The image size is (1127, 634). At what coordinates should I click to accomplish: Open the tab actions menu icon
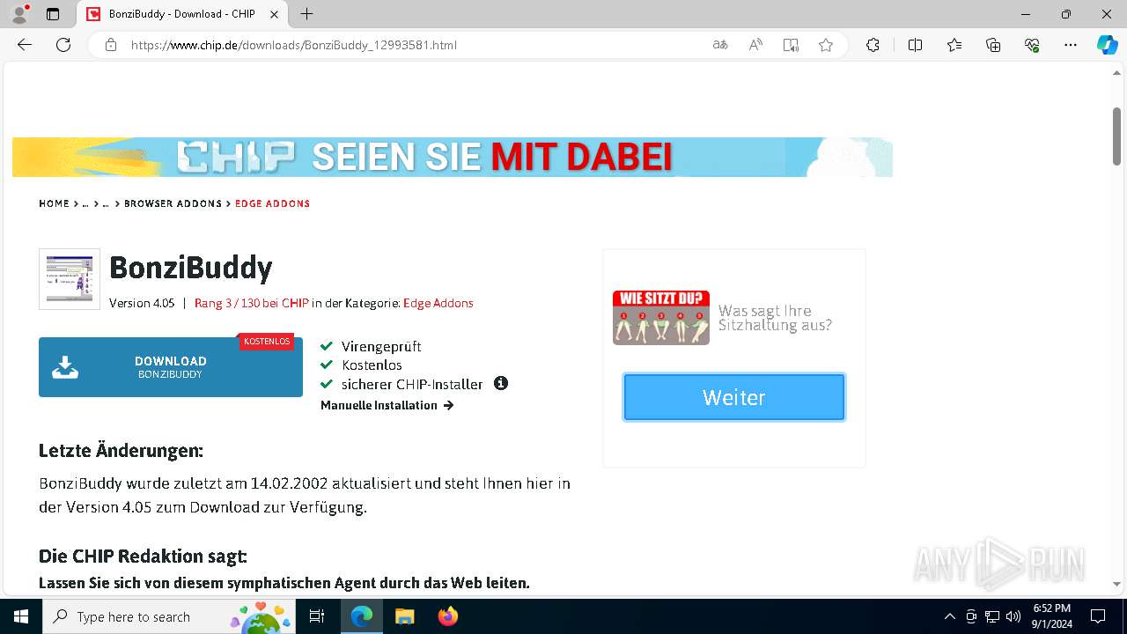[x=53, y=14]
